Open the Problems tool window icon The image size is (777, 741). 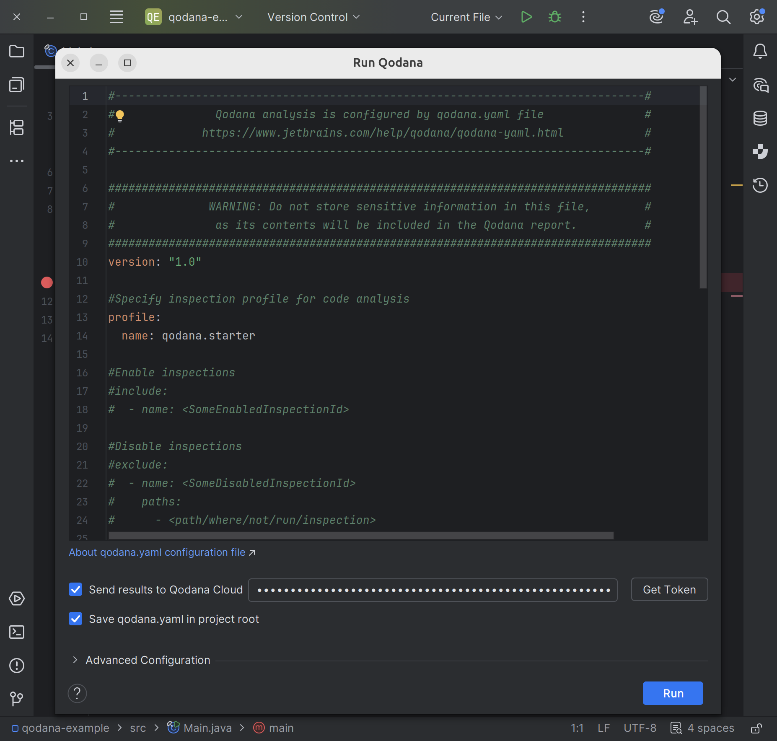17,666
